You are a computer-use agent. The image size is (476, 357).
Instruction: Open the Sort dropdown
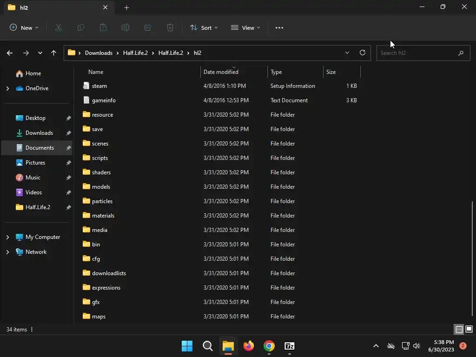click(x=204, y=27)
